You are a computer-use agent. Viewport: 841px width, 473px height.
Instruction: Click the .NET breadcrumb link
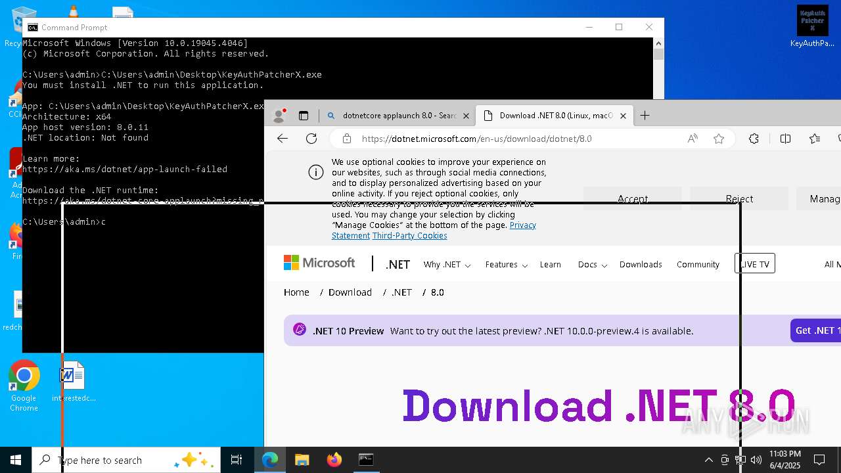click(x=401, y=292)
